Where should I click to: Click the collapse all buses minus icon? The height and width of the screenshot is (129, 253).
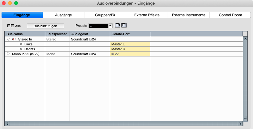12,26
